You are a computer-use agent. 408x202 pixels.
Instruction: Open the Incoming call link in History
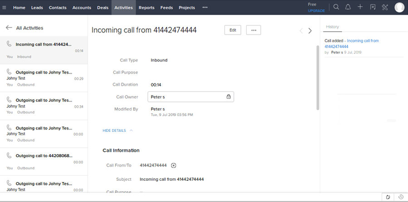point(351,43)
